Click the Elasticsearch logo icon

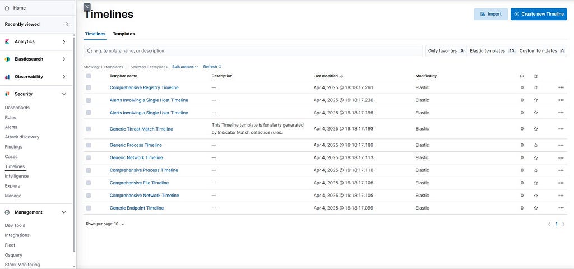coord(7,59)
